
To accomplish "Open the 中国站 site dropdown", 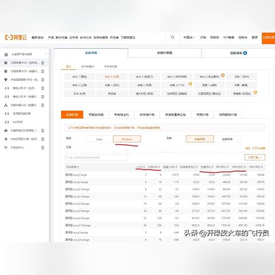I will [189, 37].
